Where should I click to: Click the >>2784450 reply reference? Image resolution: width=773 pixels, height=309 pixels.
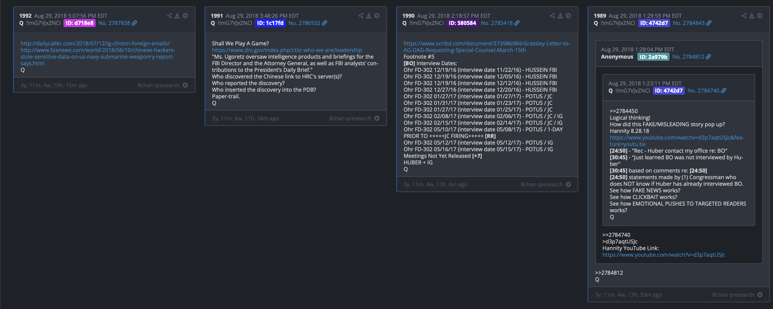(624, 111)
